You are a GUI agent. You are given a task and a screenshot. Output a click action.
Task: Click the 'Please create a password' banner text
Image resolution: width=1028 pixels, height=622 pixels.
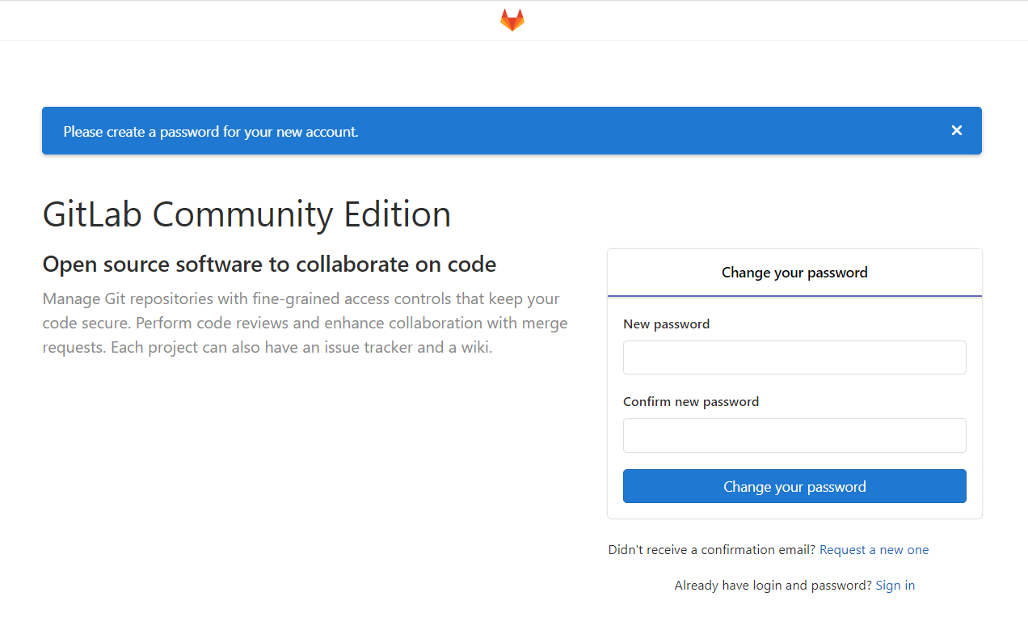click(211, 132)
